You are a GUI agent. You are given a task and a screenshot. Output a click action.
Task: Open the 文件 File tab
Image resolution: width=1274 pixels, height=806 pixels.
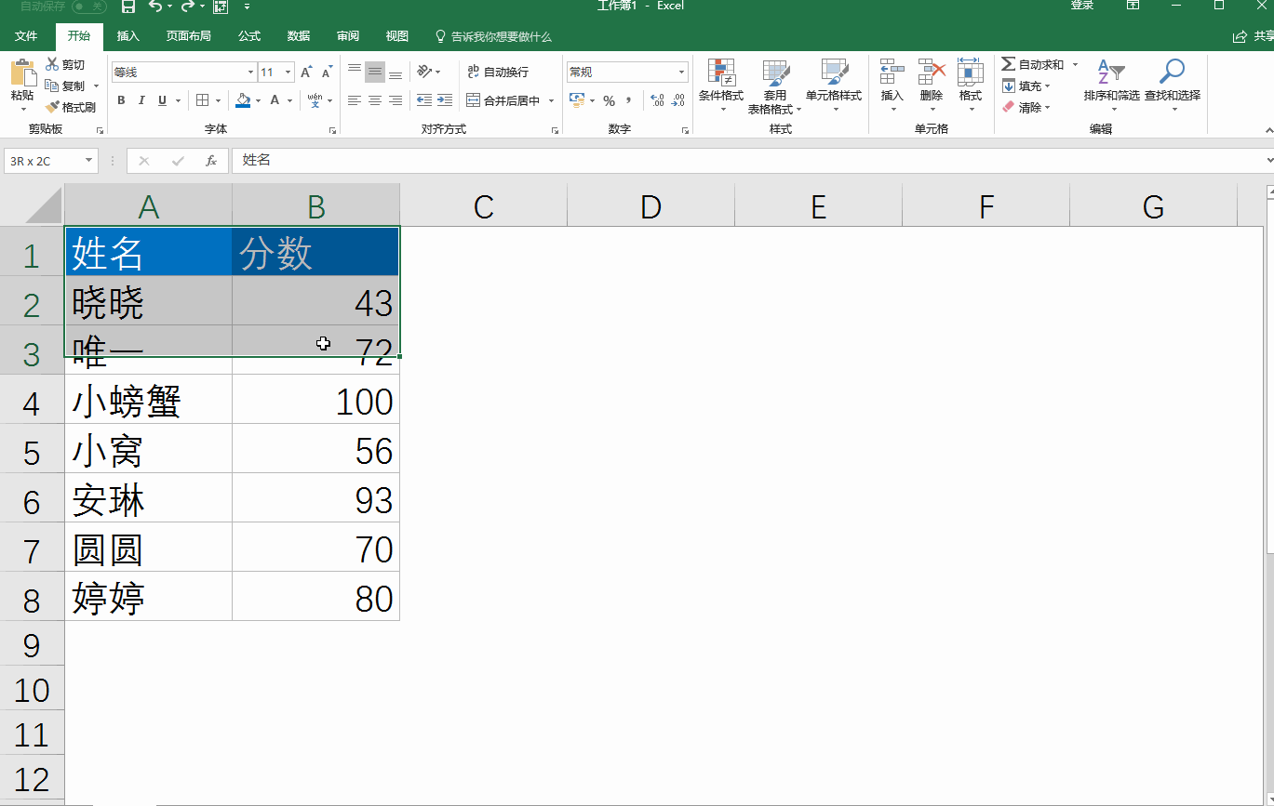click(26, 36)
